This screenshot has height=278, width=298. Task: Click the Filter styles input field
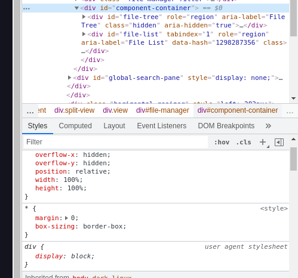[116, 142]
